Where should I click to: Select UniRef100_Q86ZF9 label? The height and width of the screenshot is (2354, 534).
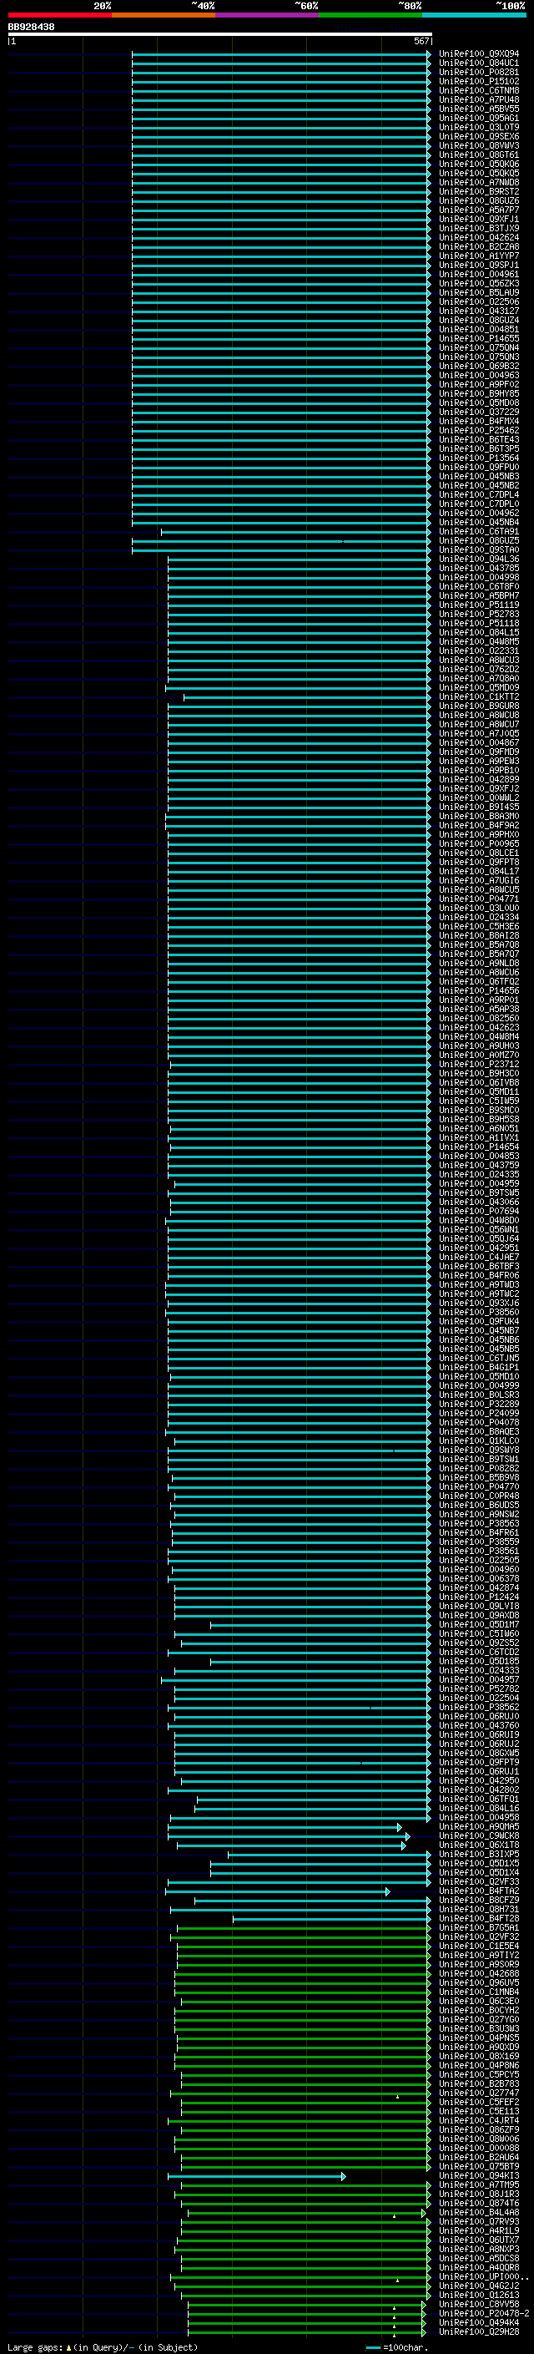(478, 2129)
